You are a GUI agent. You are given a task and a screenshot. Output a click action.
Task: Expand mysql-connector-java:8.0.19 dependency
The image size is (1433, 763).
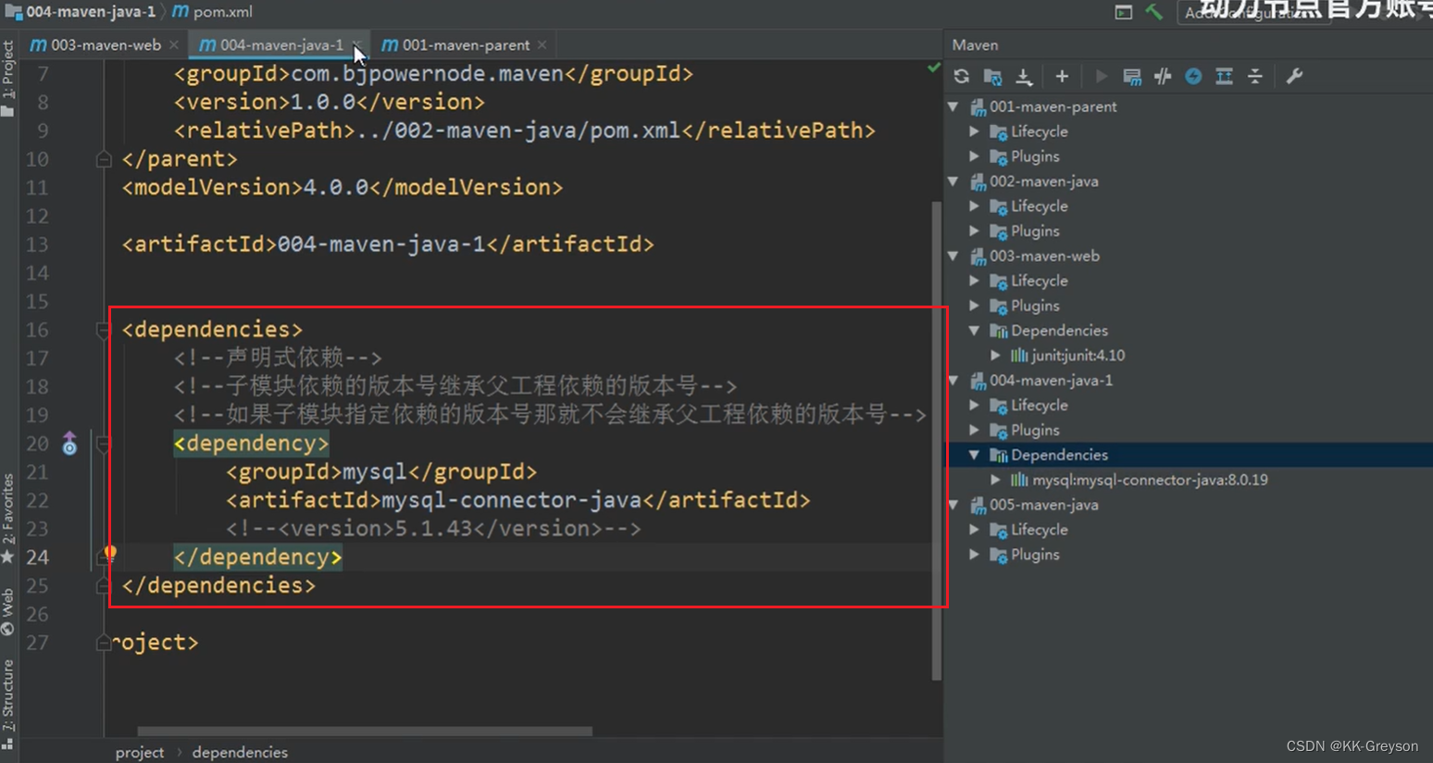[x=995, y=480]
